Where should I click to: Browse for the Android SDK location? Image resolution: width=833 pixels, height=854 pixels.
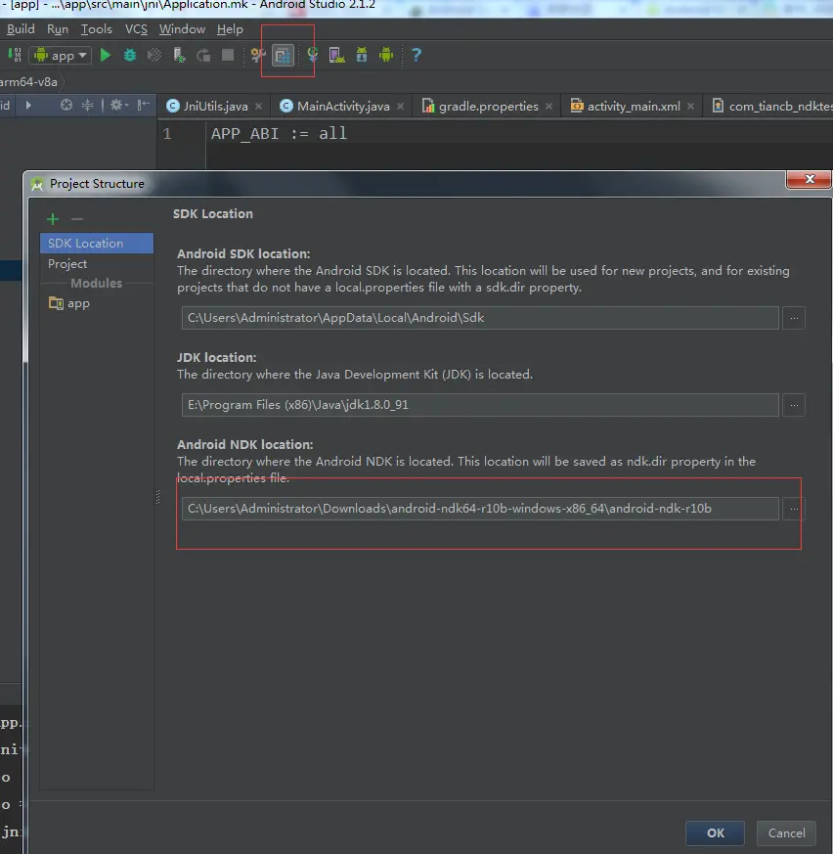click(794, 318)
